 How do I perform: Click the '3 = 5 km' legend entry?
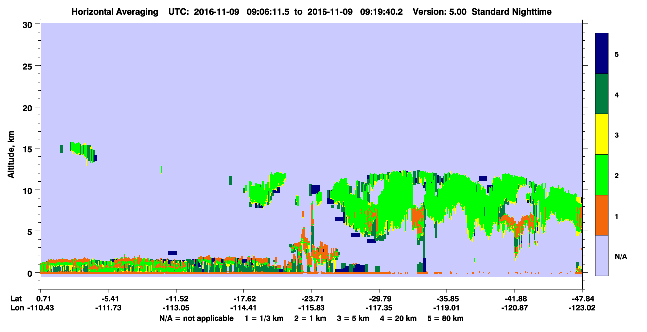[x=354, y=318]
